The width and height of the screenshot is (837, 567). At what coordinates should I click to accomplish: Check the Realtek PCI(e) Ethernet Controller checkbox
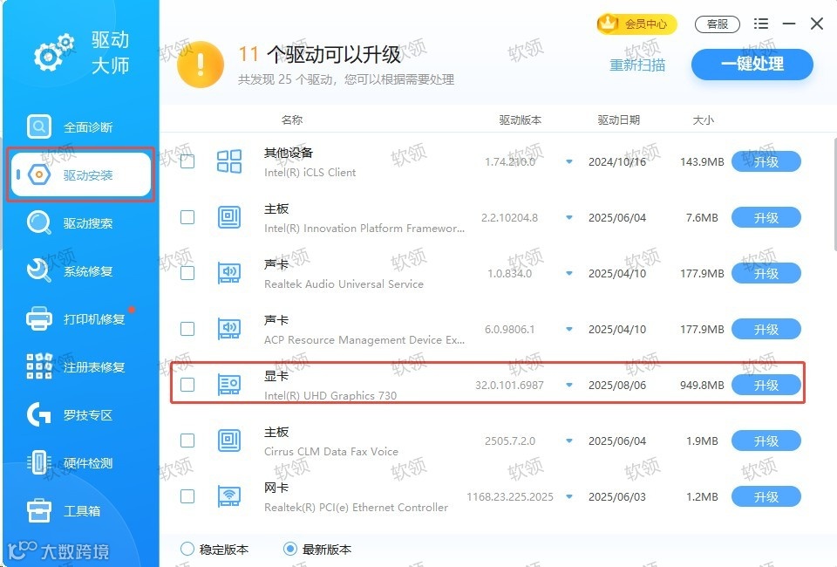(x=187, y=496)
